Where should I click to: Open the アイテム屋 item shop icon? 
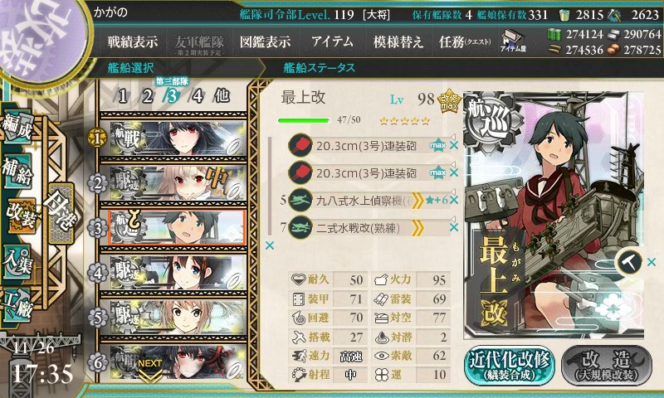513,41
